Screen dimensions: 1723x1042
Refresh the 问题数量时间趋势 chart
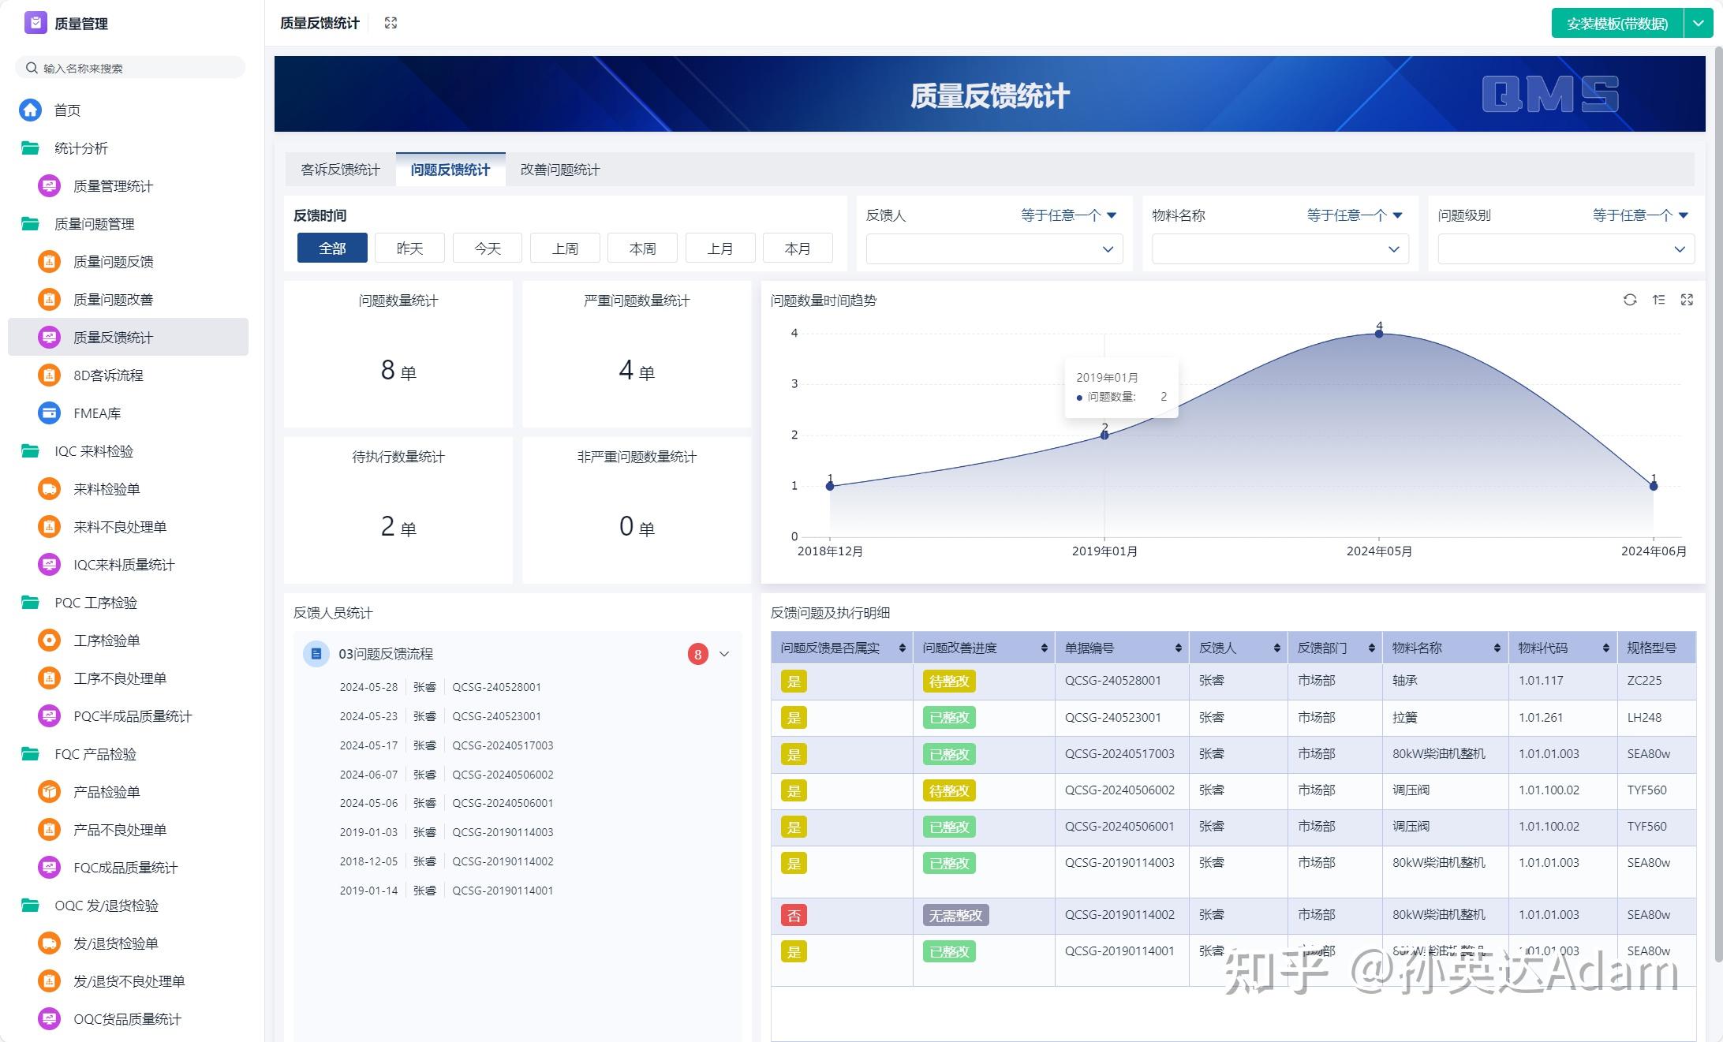click(x=1631, y=300)
